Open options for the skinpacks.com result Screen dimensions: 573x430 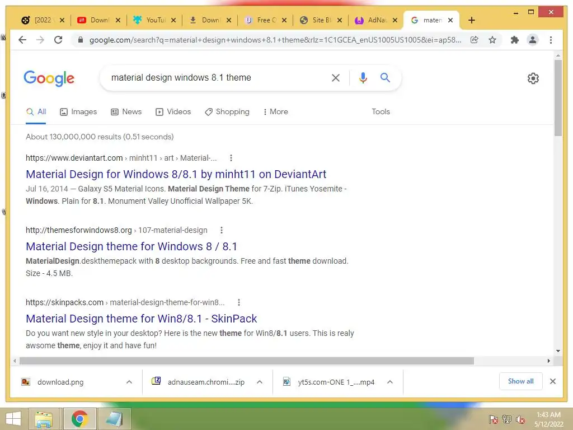click(x=238, y=302)
